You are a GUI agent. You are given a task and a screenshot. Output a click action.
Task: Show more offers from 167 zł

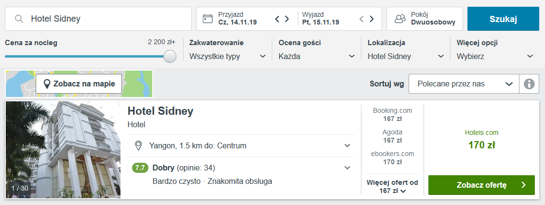(x=392, y=187)
